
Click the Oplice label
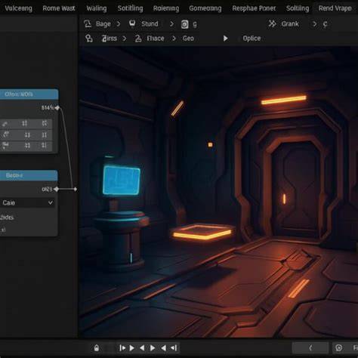pyautogui.click(x=252, y=39)
